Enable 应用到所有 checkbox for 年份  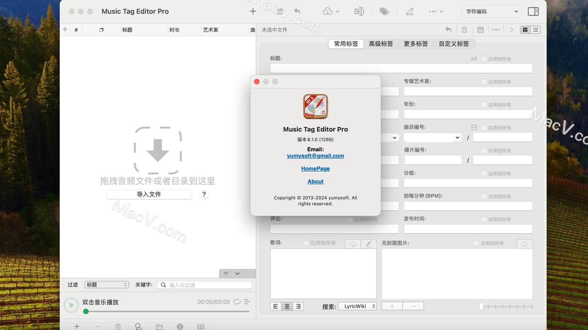pos(484,105)
